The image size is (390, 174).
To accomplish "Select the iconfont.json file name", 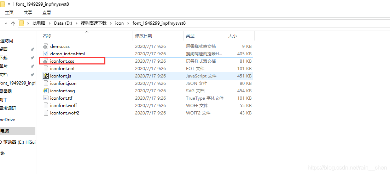I will click(x=63, y=83).
